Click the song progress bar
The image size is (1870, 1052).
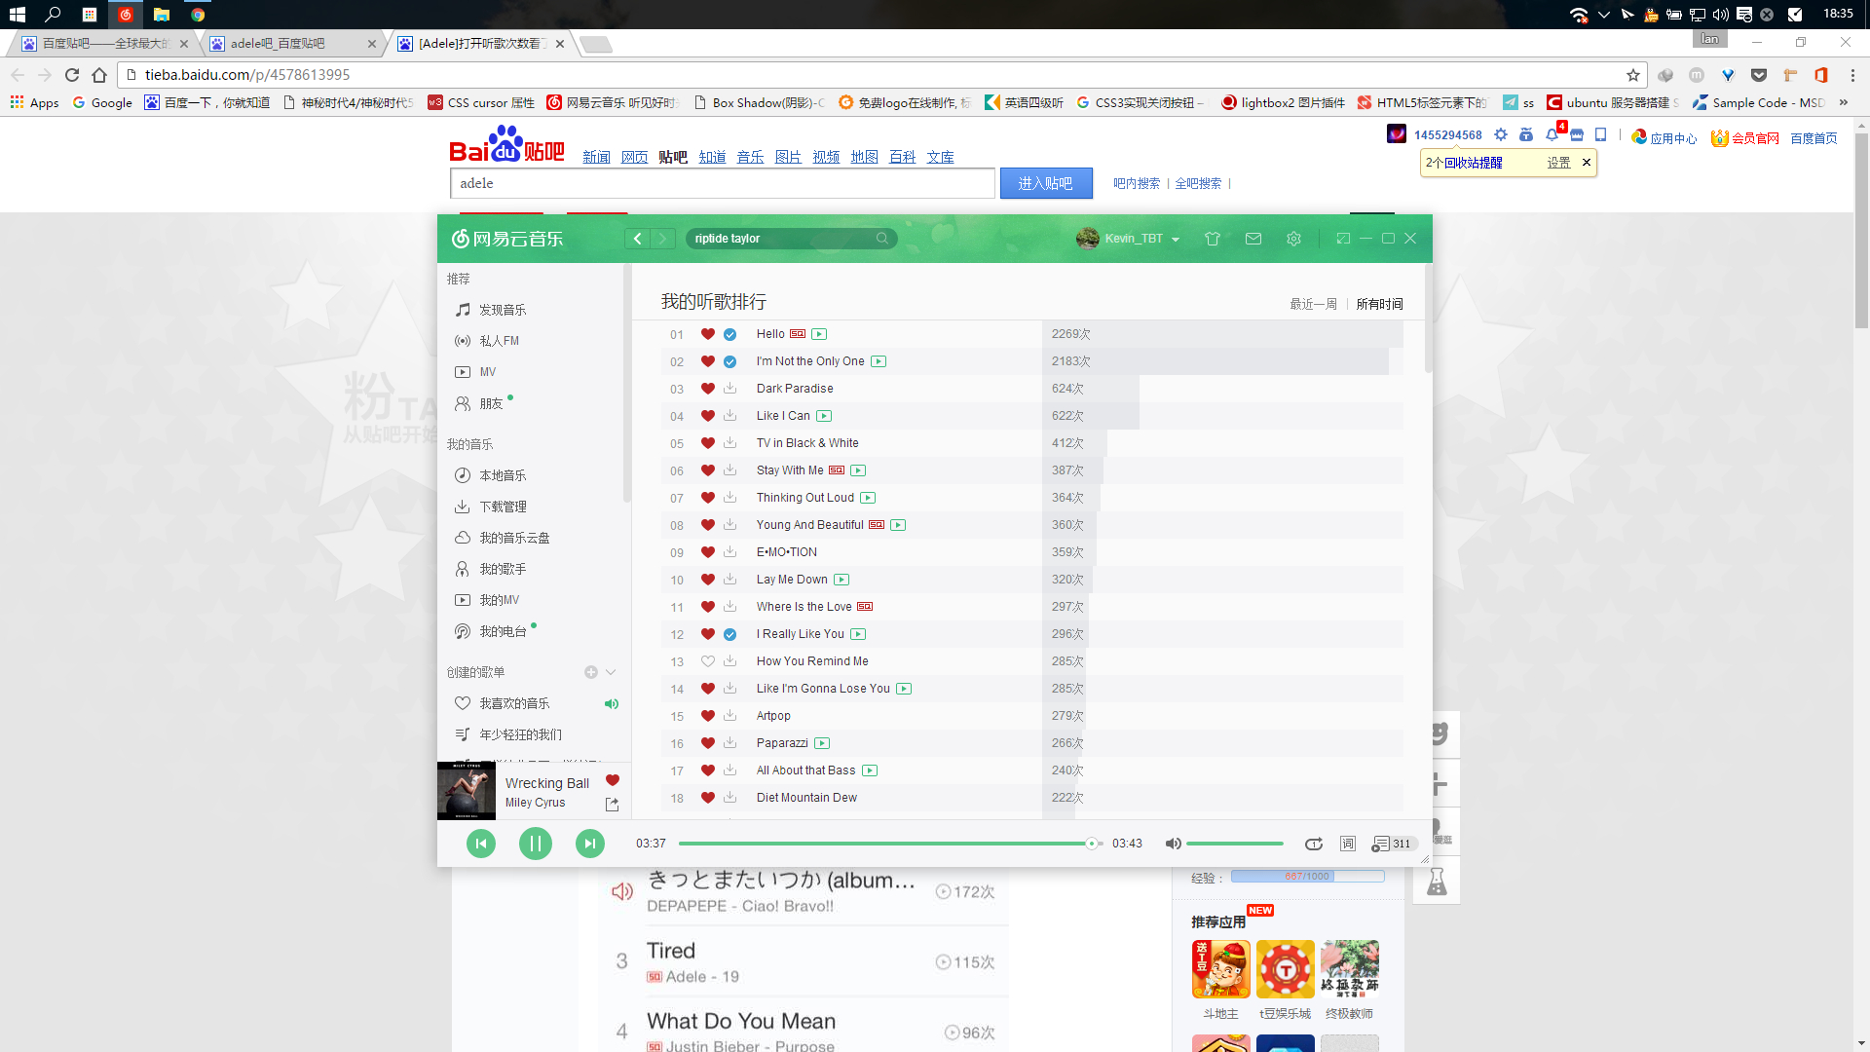884,844
